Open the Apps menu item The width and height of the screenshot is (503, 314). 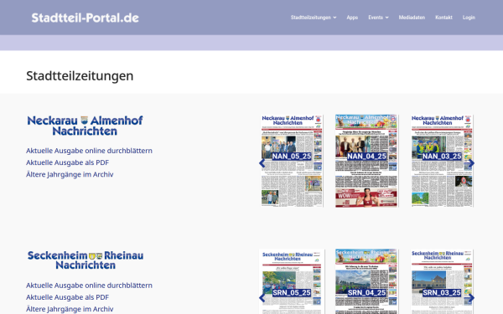(352, 18)
